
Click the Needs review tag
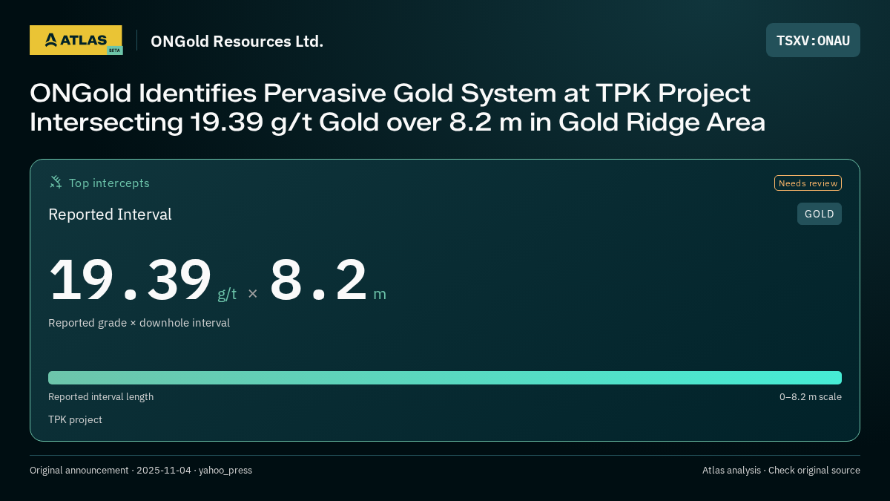808,183
